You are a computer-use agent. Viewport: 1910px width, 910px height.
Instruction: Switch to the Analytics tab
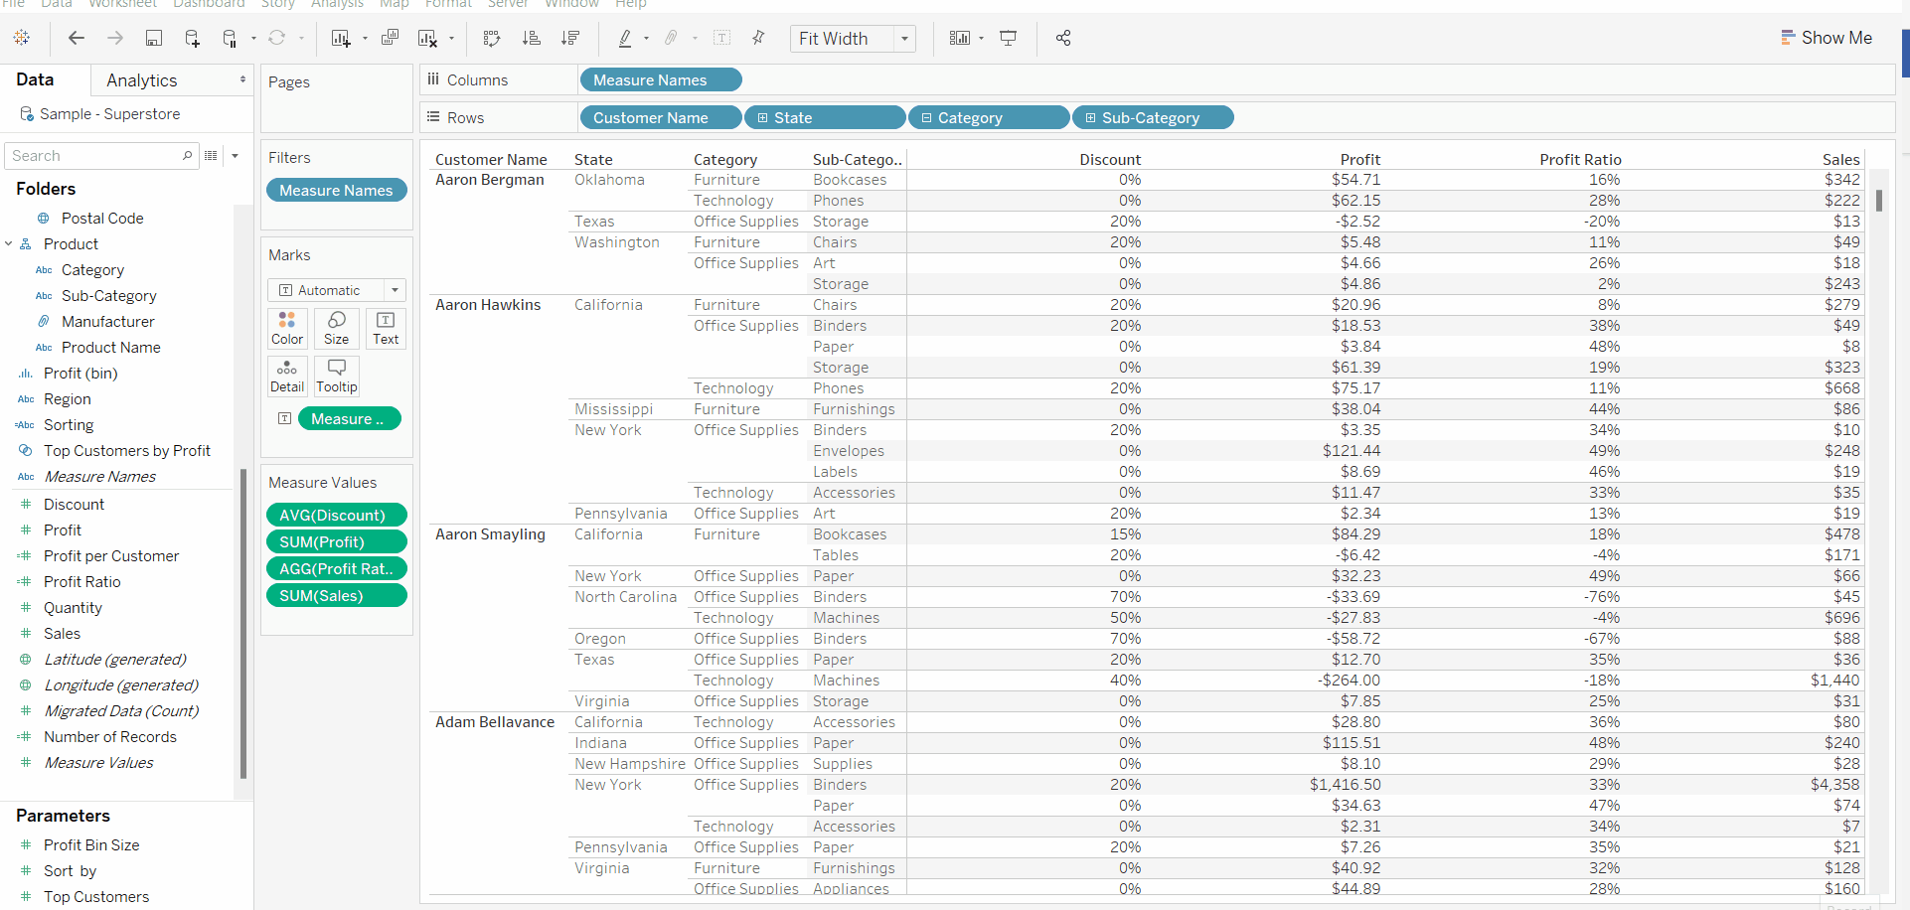[x=142, y=80]
